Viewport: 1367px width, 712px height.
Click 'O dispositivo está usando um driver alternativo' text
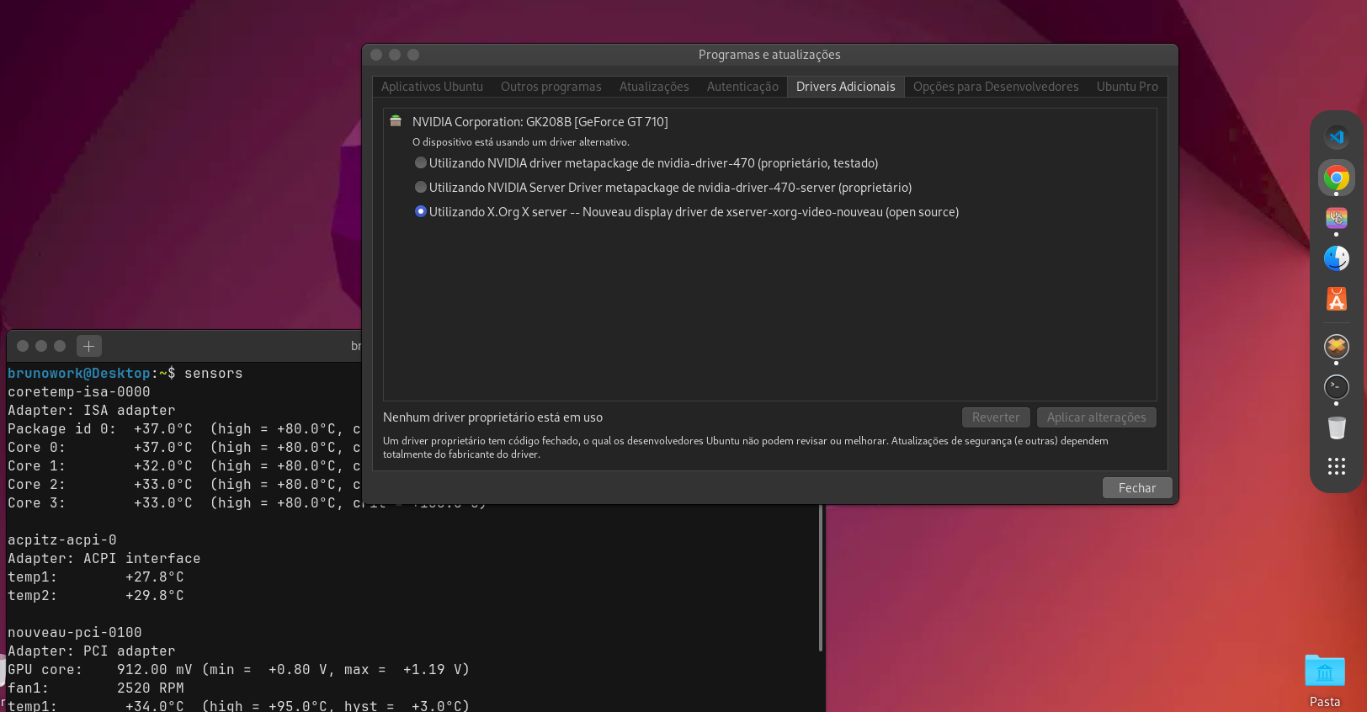521,142
